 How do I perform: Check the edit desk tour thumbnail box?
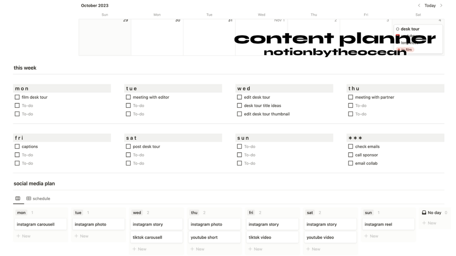coord(239,114)
